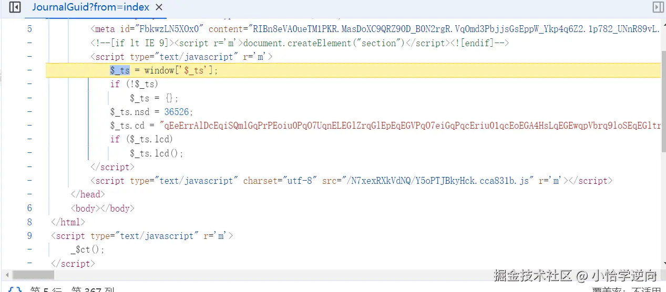
Task: Click the closing </head> tag
Action: pos(88,194)
